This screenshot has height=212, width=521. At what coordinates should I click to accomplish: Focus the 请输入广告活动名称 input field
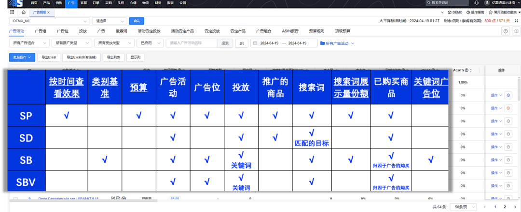[192, 43]
